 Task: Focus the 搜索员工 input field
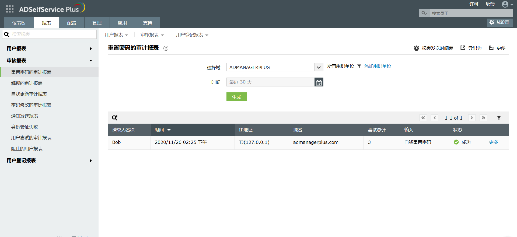point(471,13)
